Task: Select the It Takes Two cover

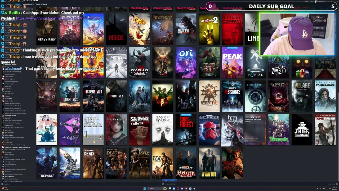Action: (x=140, y=29)
